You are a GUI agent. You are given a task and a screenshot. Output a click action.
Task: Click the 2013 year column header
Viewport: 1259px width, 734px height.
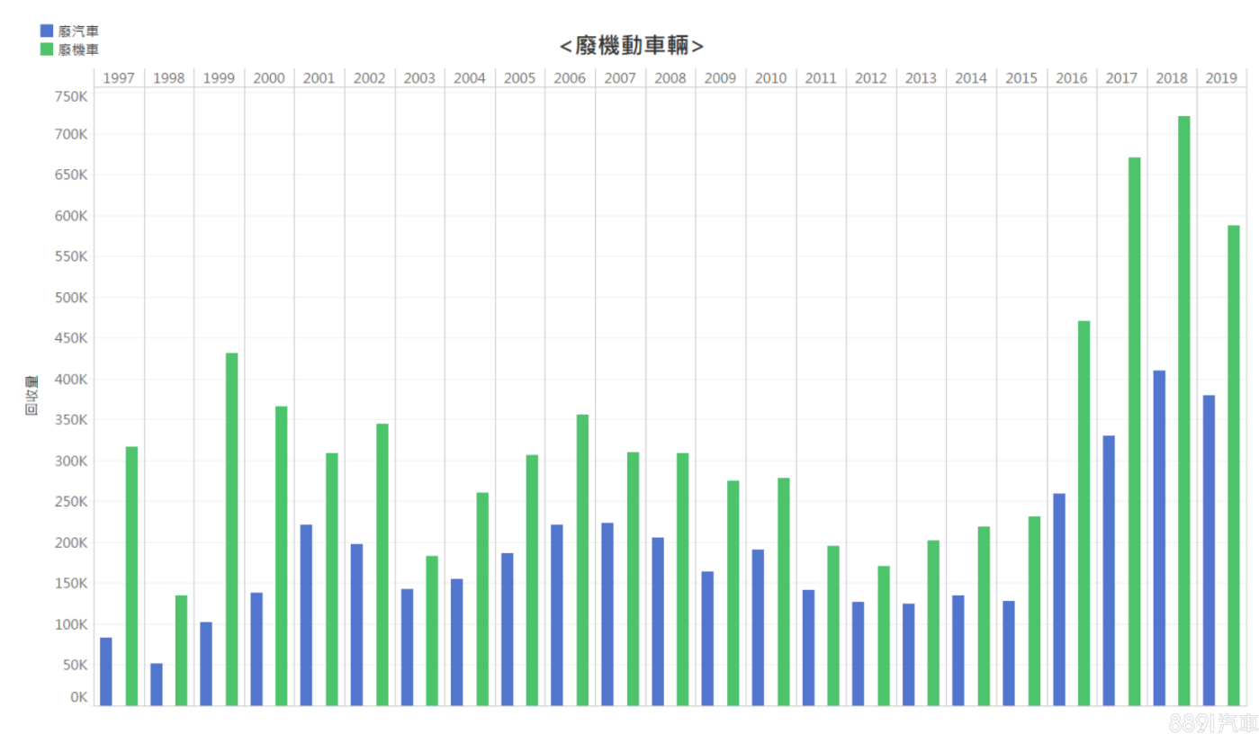click(x=921, y=78)
